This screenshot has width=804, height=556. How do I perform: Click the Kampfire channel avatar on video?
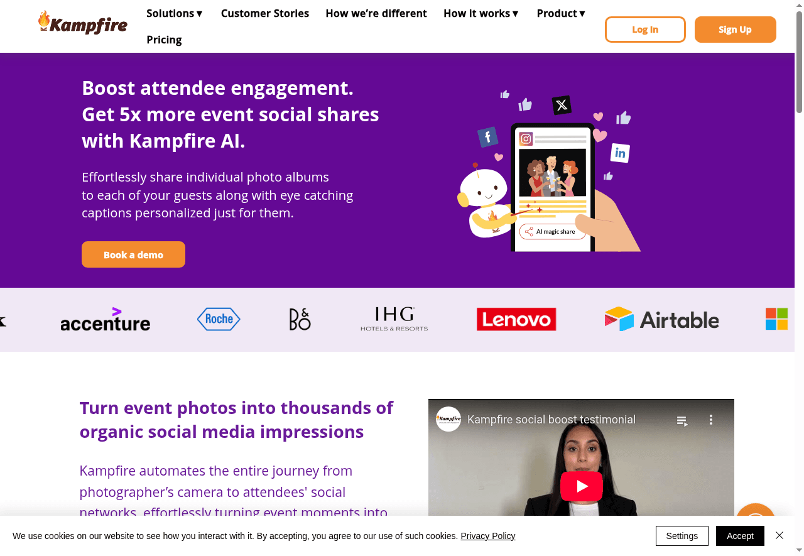click(x=448, y=419)
